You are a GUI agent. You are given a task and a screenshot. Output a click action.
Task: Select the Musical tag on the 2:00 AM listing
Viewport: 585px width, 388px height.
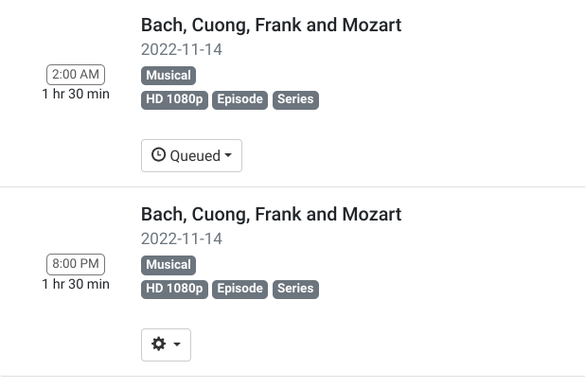click(168, 76)
